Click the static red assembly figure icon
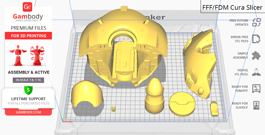 point(18,55)
